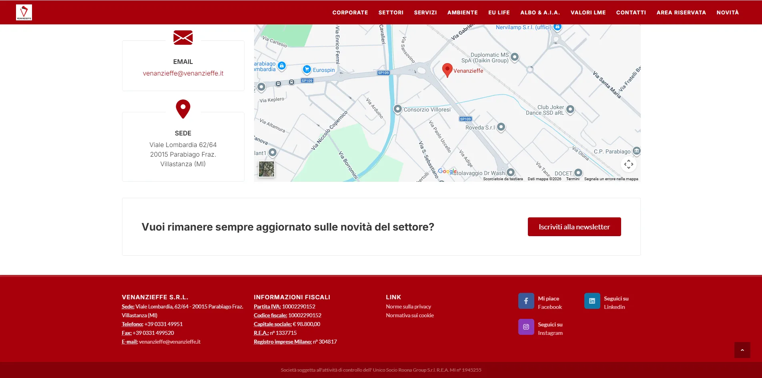Screen dimensions: 762x378
Task: Click the Partita IVA 10002290152 text
Action: [x=285, y=306]
